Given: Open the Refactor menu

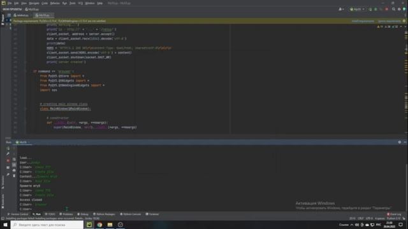Looking at the screenshot, I should [x=55, y=3].
